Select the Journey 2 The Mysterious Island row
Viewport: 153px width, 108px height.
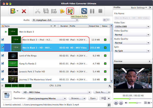tap(55, 79)
